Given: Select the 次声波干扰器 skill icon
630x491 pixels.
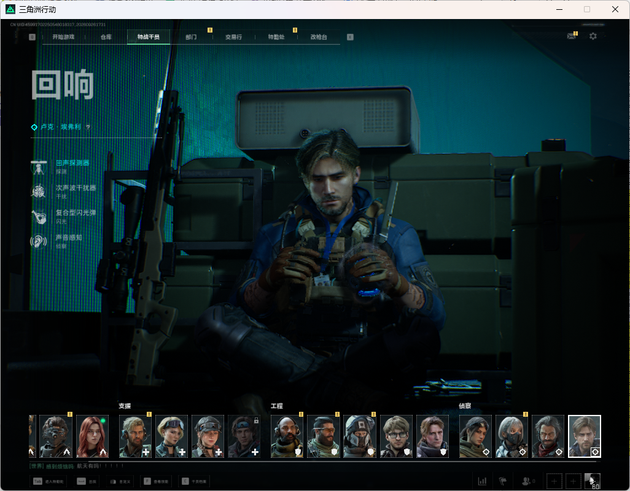Looking at the screenshot, I should [39, 191].
